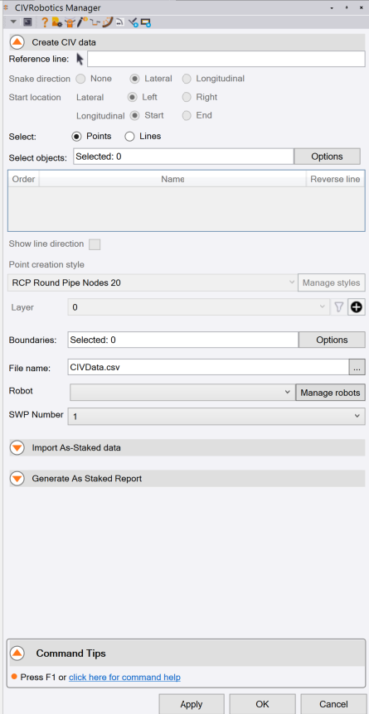Click the orange question mark help icon
The image size is (369, 714).
(45, 22)
